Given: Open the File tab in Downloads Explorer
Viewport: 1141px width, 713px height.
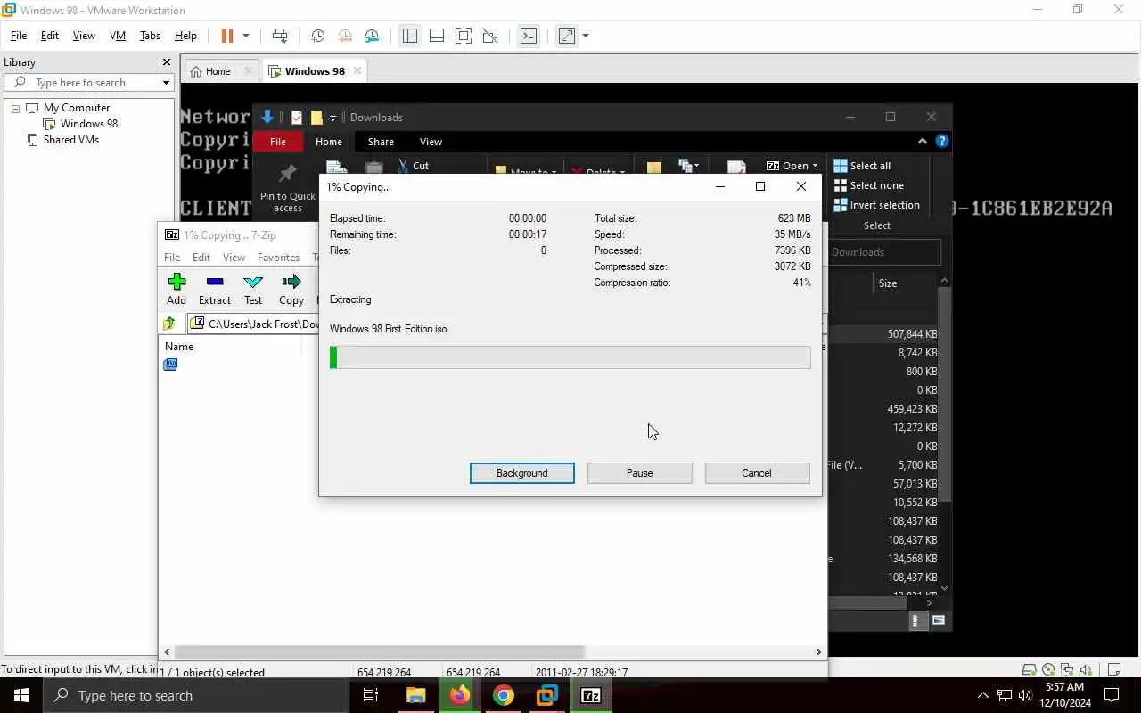Looking at the screenshot, I should pos(278,142).
